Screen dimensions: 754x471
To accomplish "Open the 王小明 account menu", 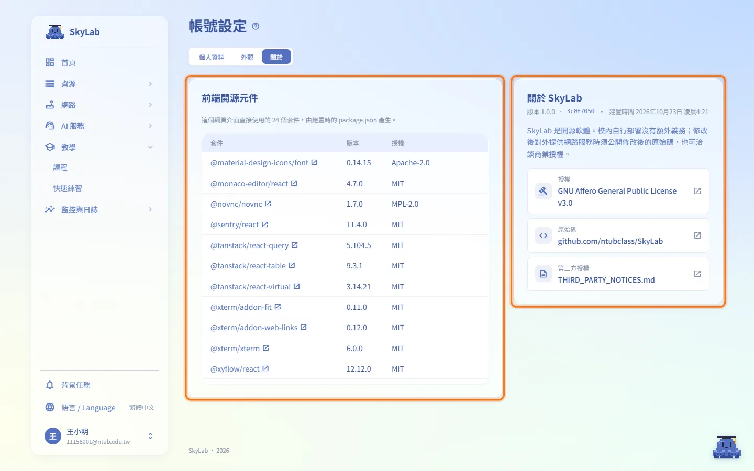I will tap(99, 436).
